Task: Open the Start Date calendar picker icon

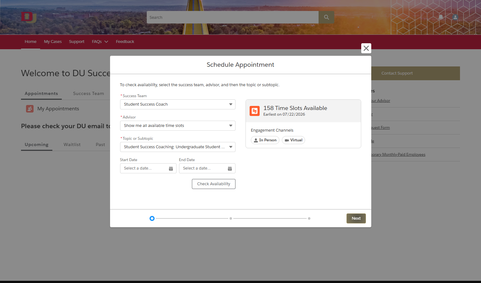Action: (x=171, y=169)
